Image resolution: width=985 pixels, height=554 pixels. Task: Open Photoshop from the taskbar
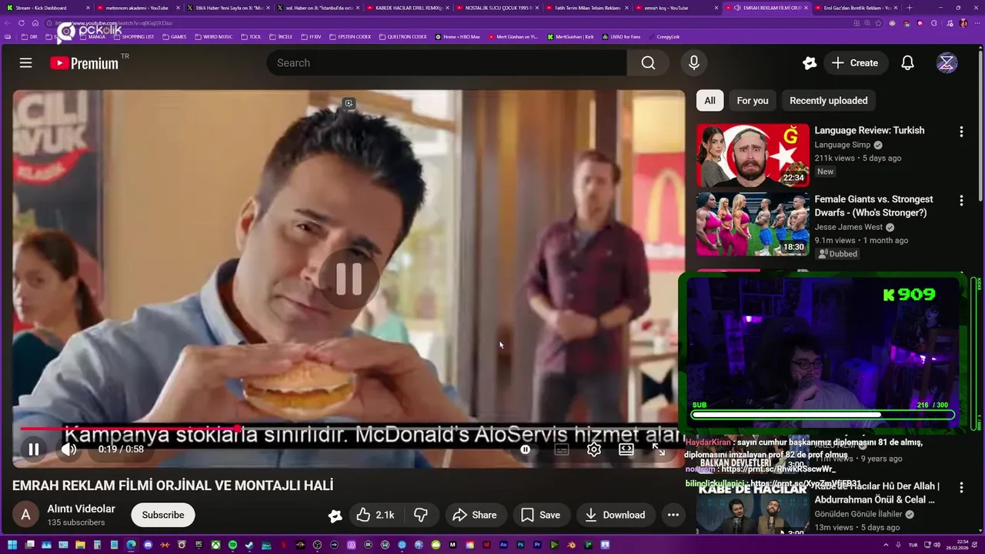[x=520, y=545]
